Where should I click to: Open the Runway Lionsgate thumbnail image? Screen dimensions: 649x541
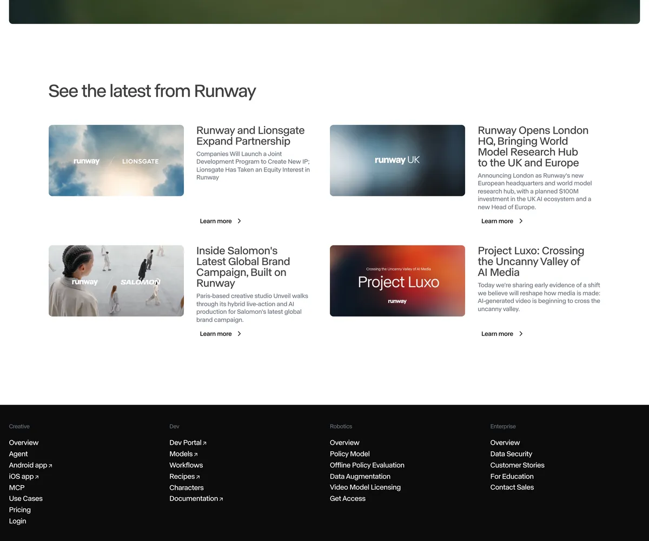(116, 161)
